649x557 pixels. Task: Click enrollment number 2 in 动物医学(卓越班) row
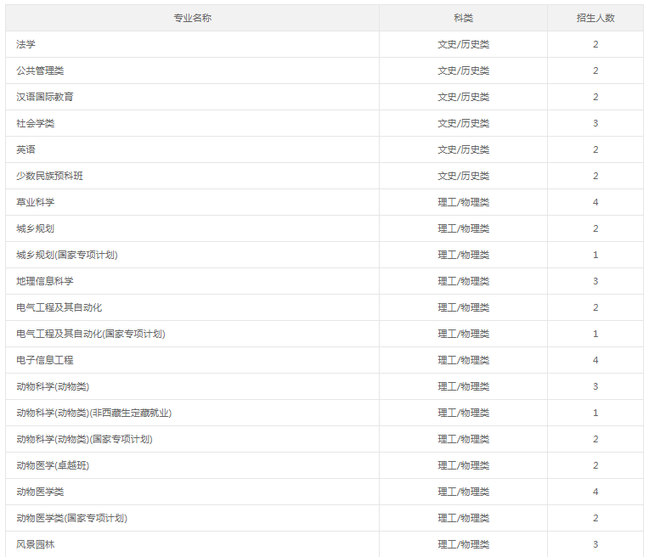click(595, 465)
